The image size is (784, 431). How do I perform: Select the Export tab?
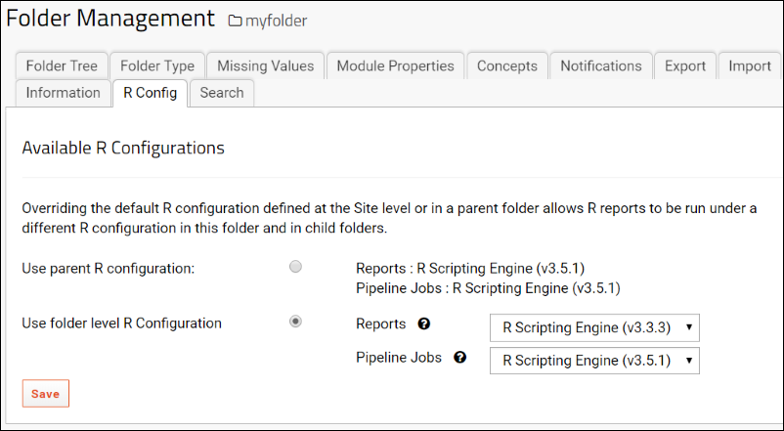coord(684,66)
